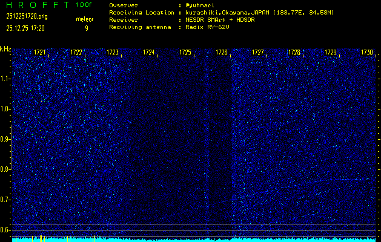Click the 1726 time marker
The width and height of the screenshot is (381, 242).
222,53
